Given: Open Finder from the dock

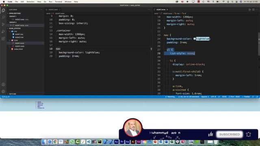Looking at the screenshot, I should (44, 142).
